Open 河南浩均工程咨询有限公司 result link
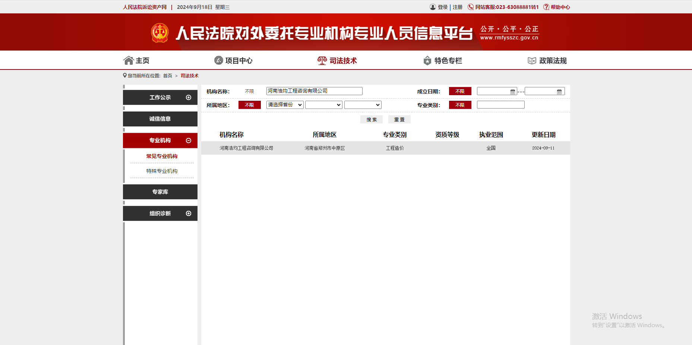Screen dimensions: 692x345 [246, 148]
